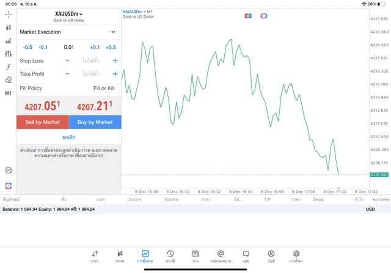Open chart settings sliders icon
The height and width of the screenshot is (273, 391).
[8, 54]
